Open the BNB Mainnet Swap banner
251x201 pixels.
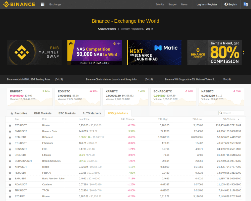pos(34,53)
